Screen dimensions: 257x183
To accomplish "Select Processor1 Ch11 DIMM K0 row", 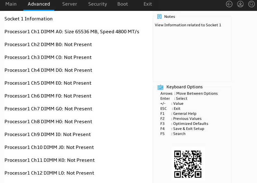I will [50, 160].
